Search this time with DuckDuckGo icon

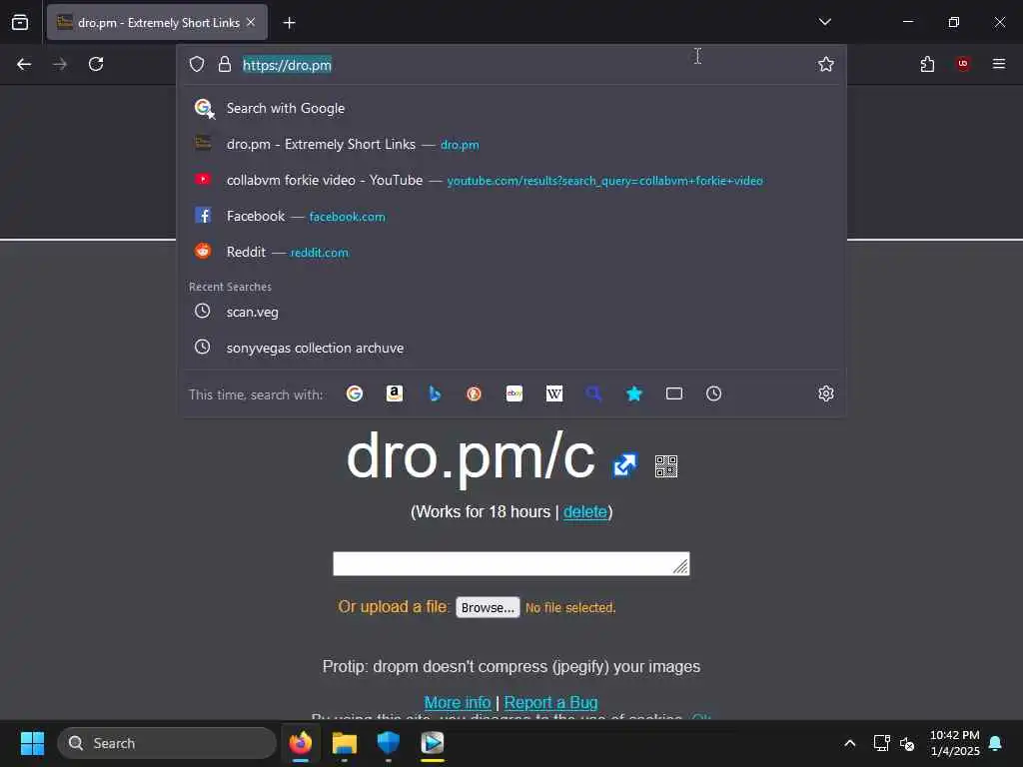[x=475, y=393]
